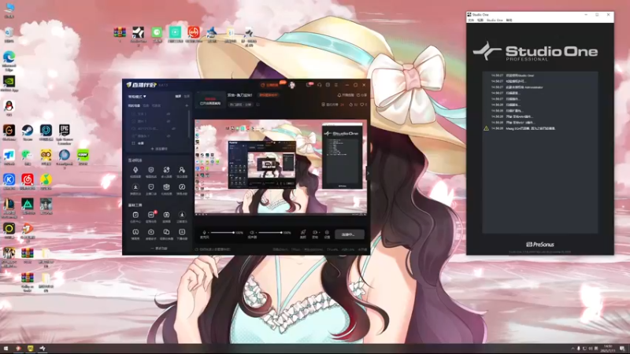The image size is (630, 354).
Task: Open the QQ penguin desktop icon
Action: 9,108
